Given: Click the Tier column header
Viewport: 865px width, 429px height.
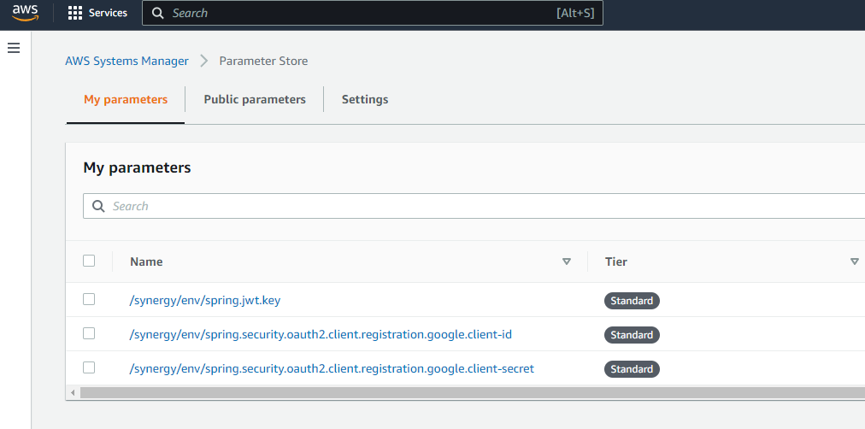Looking at the screenshot, I should coord(616,262).
